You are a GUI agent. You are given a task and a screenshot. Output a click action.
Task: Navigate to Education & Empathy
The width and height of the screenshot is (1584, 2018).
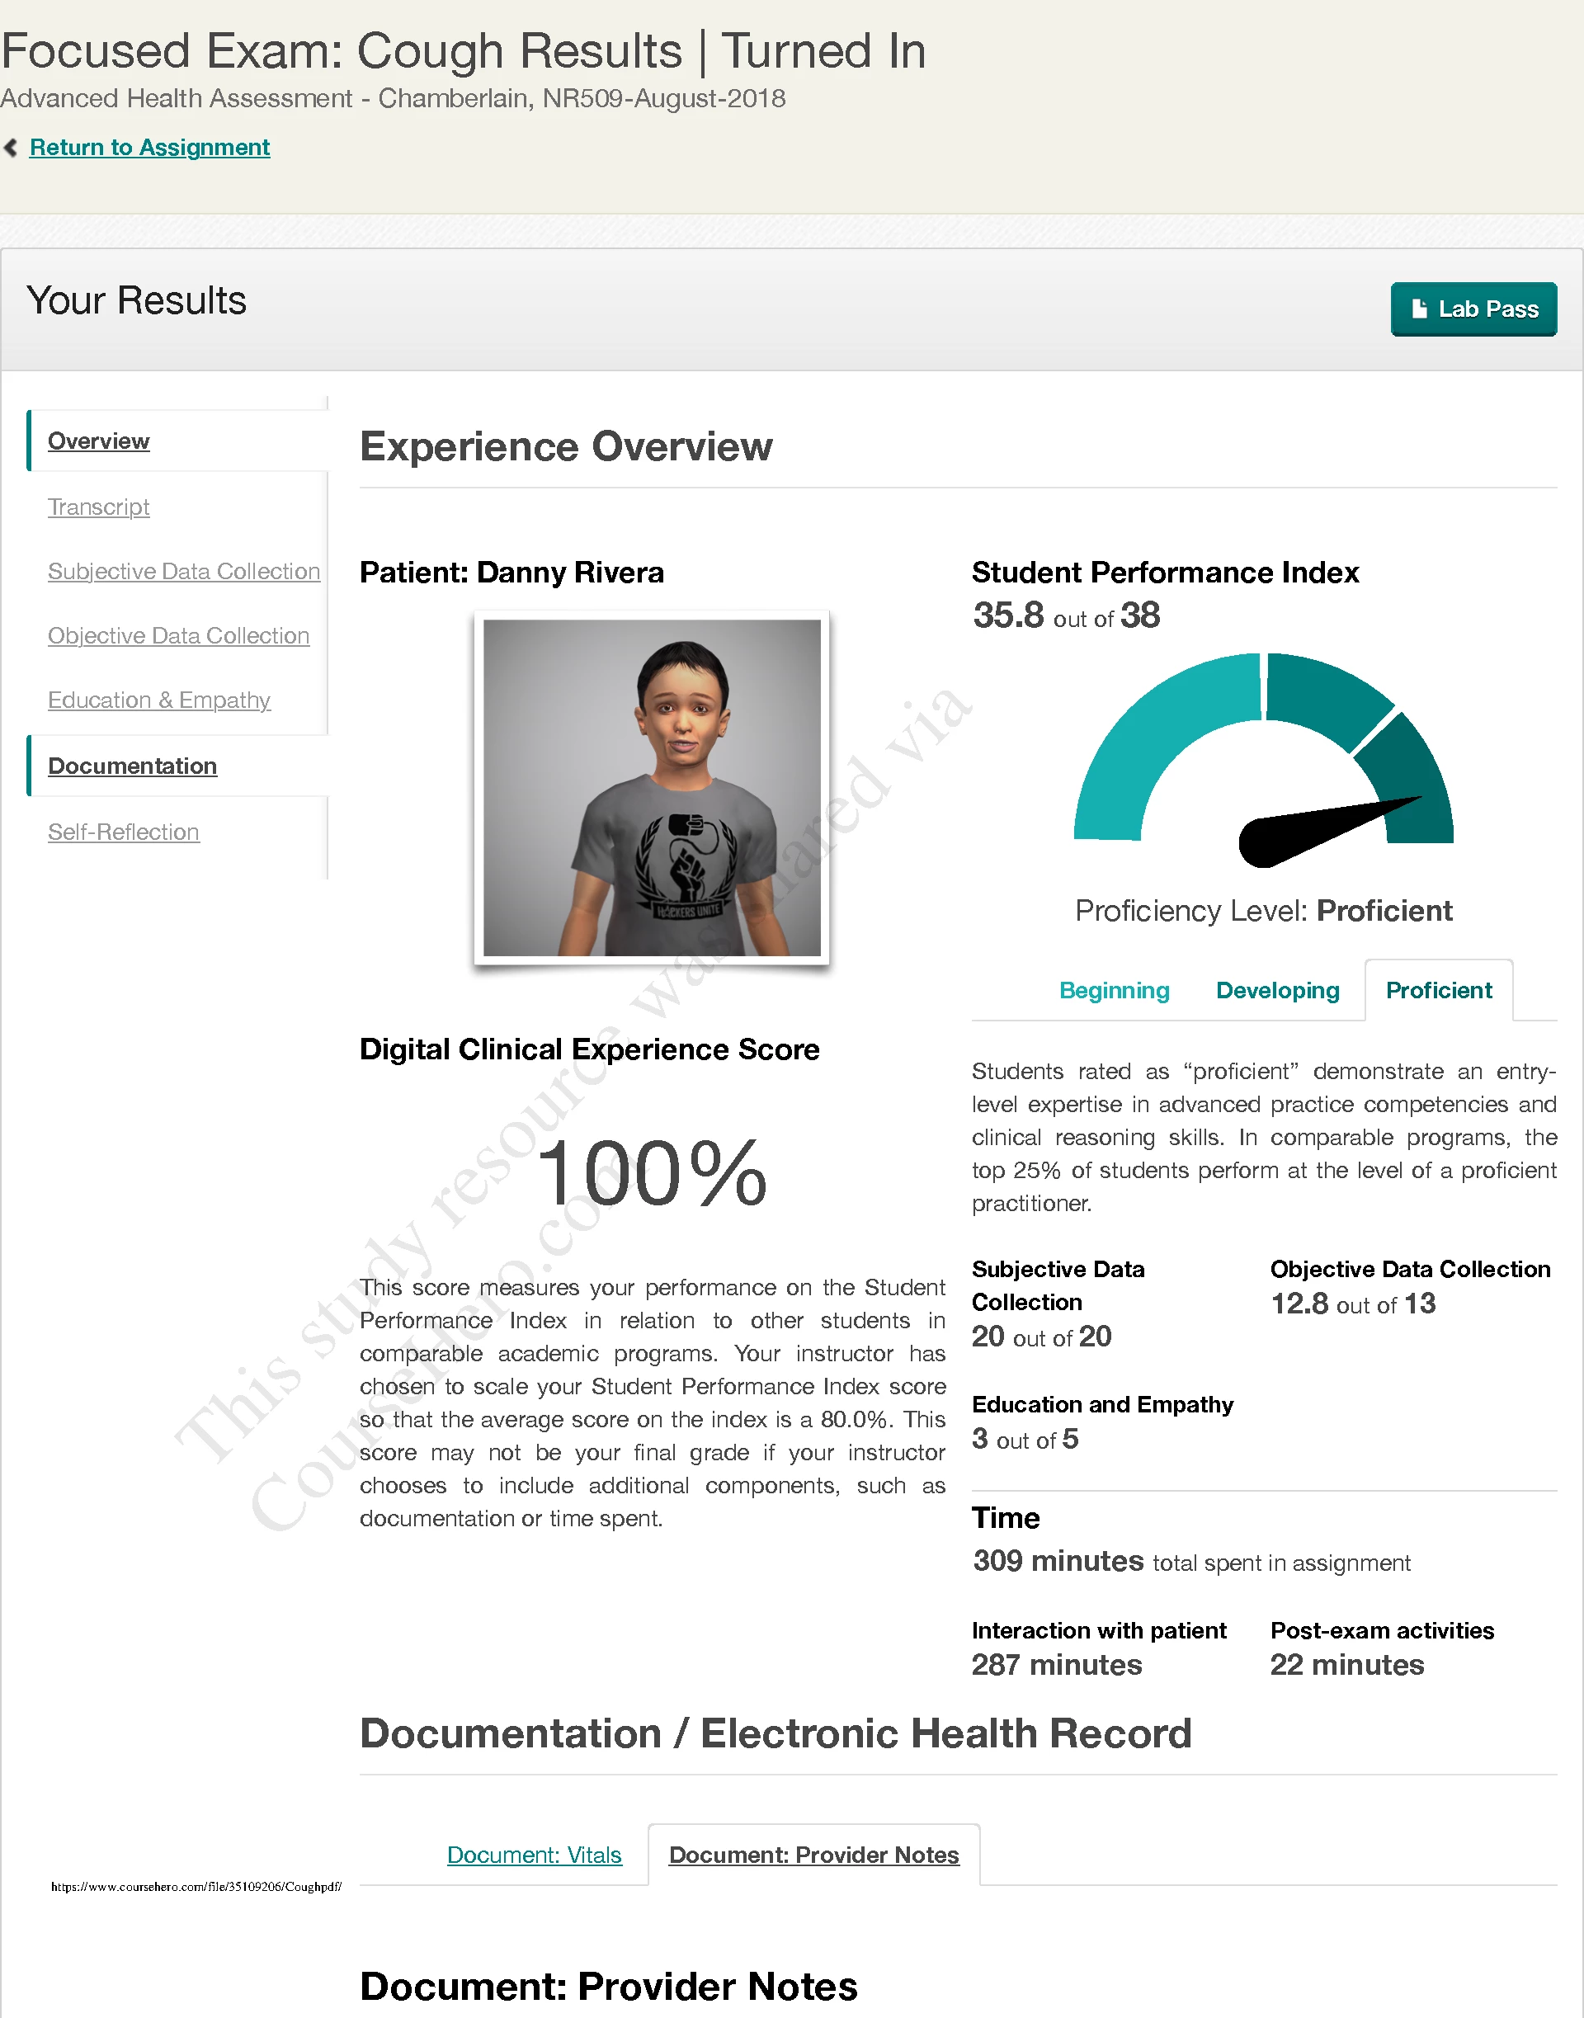[158, 700]
